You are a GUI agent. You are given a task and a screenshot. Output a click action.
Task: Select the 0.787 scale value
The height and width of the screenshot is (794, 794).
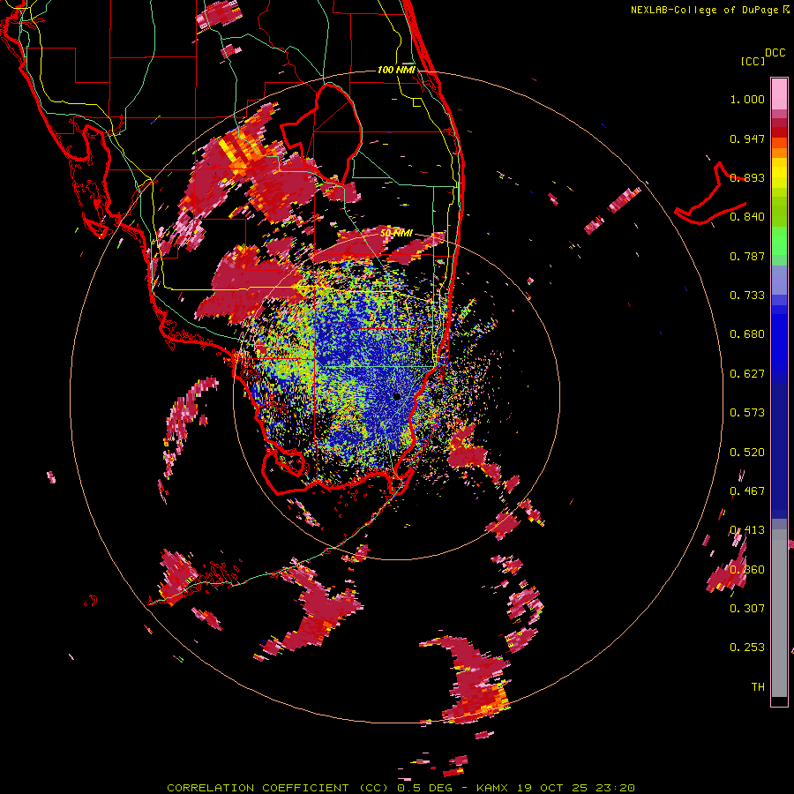(747, 256)
